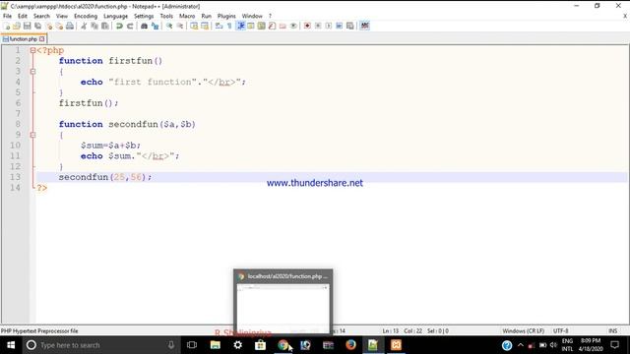Click the Save All toolbar icon
This screenshot has width=630, height=354.
(37, 26)
